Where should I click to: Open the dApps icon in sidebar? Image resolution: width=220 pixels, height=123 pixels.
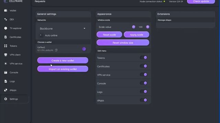pyautogui.click(x=5, y=90)
